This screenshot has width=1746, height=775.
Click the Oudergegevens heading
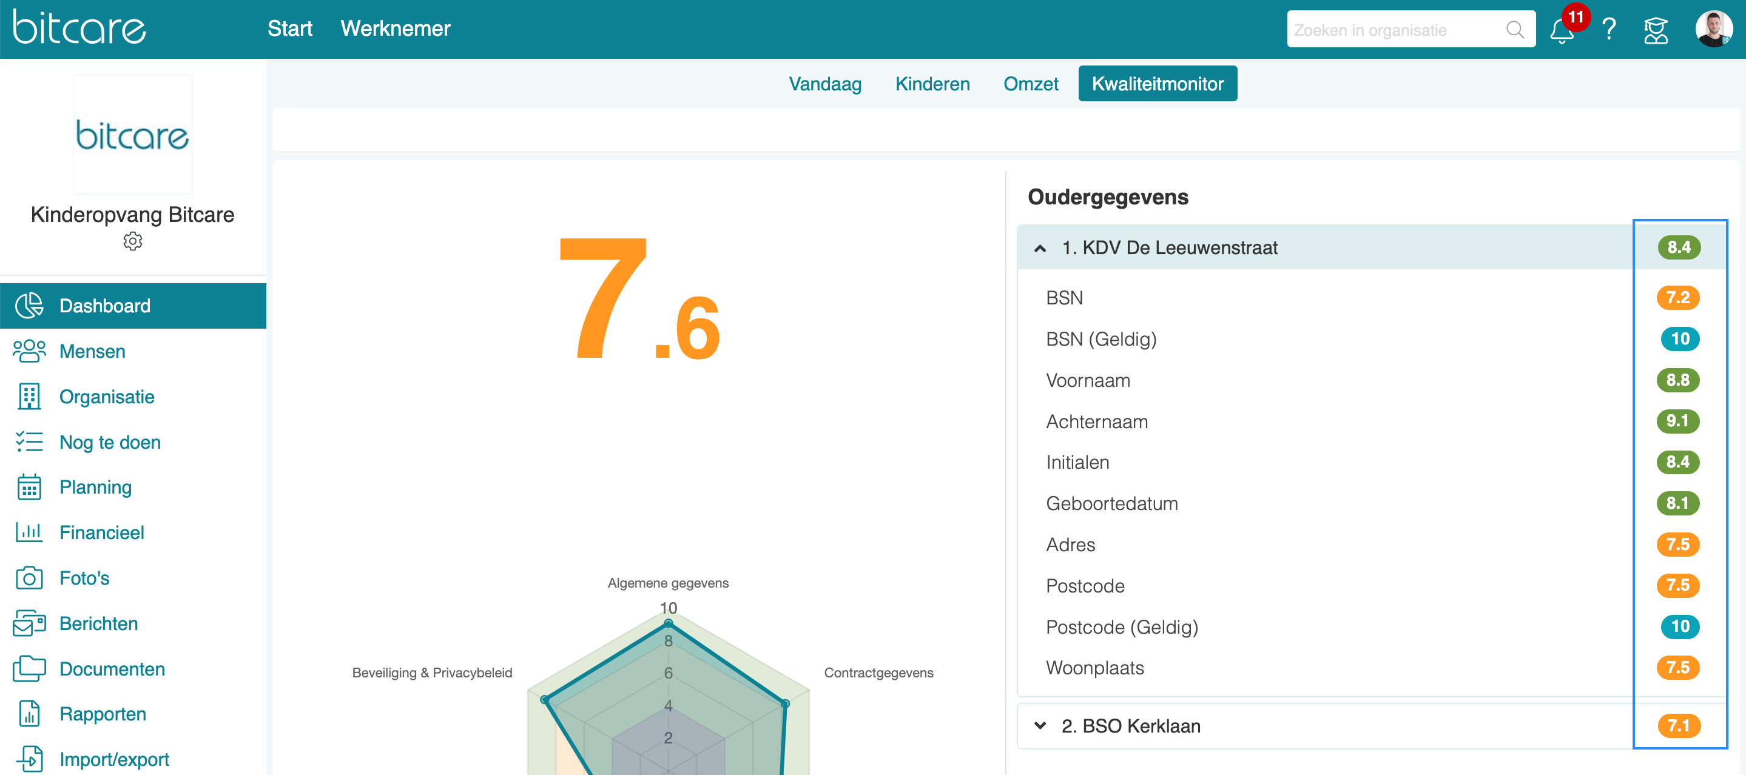[x=1108, y=197]
